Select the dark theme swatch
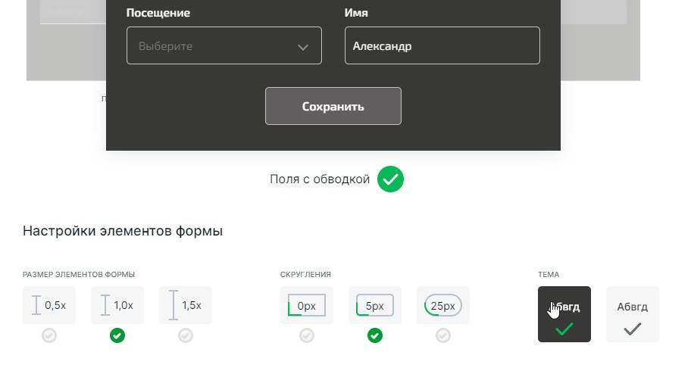691x371 pixels. click(564, 313)
